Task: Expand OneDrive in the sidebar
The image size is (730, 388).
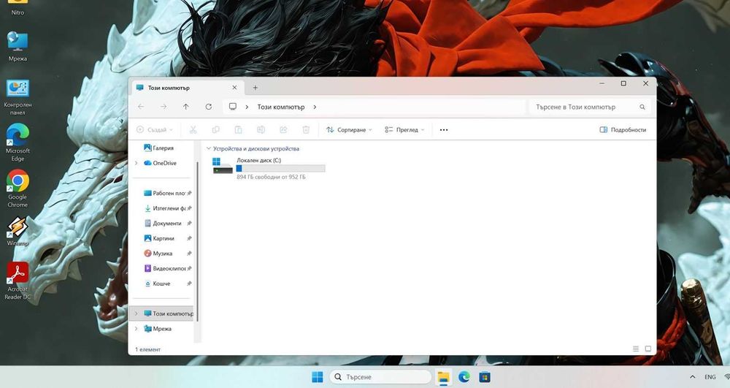Action: tap(136, 163)
